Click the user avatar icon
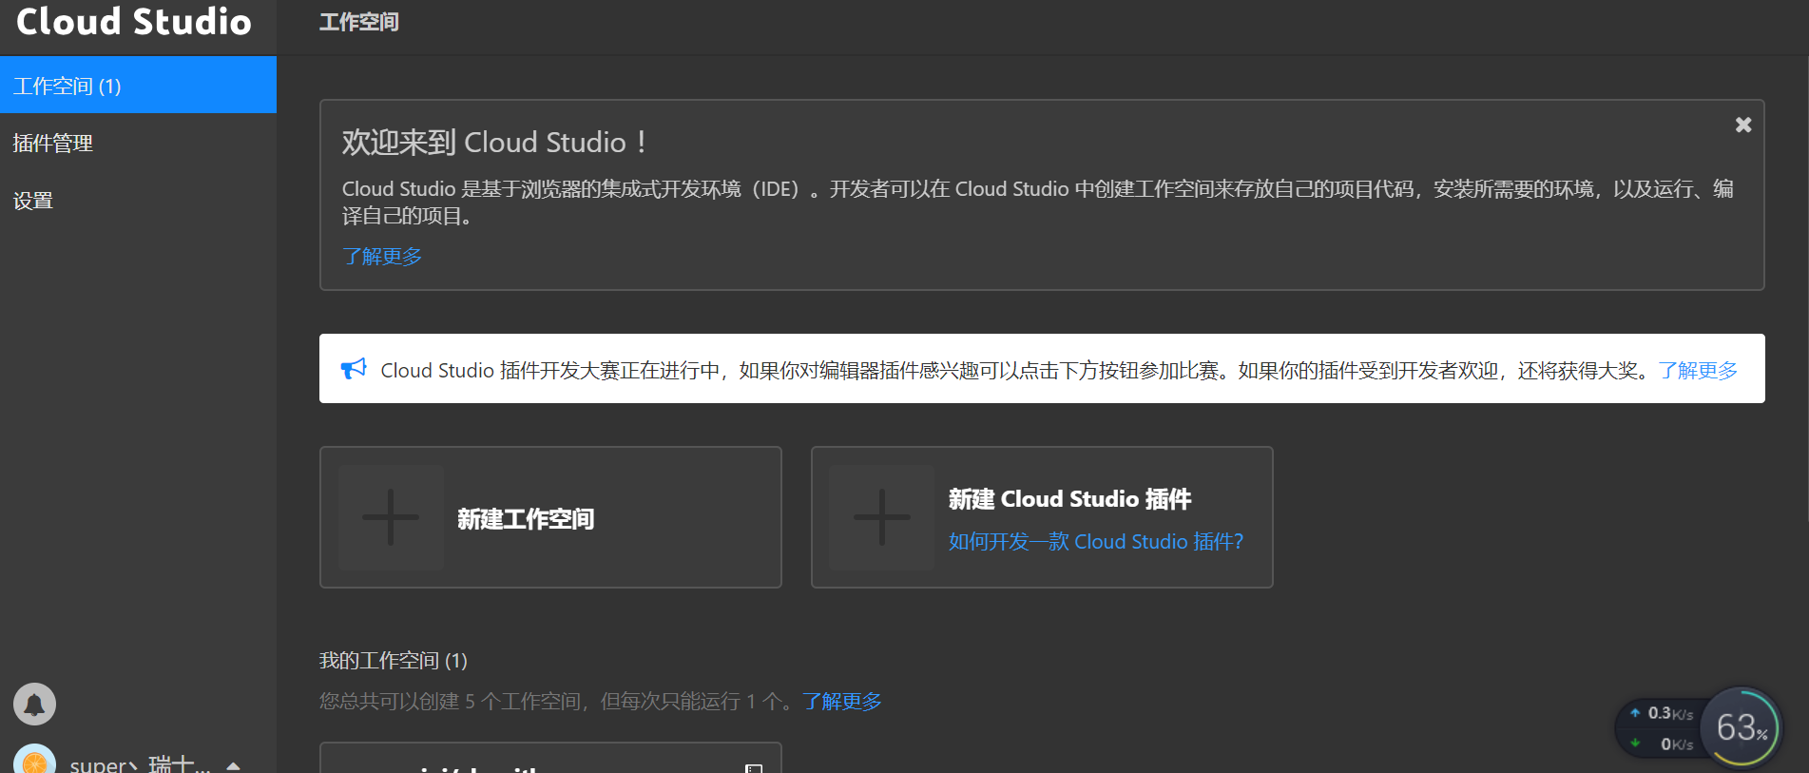Screen dimensions: 1809x773 (x=34, y=761)
